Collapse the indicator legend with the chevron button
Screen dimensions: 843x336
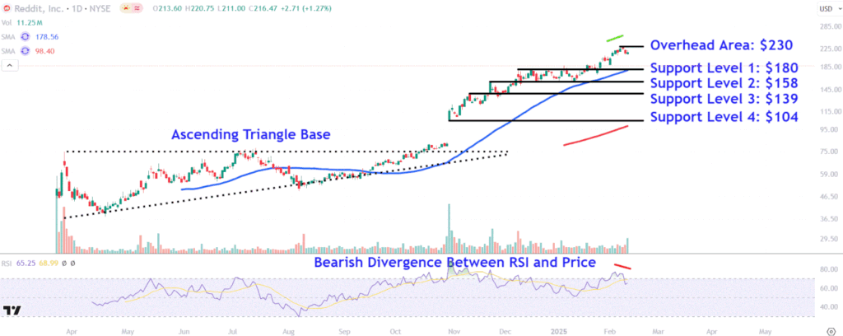9,64
